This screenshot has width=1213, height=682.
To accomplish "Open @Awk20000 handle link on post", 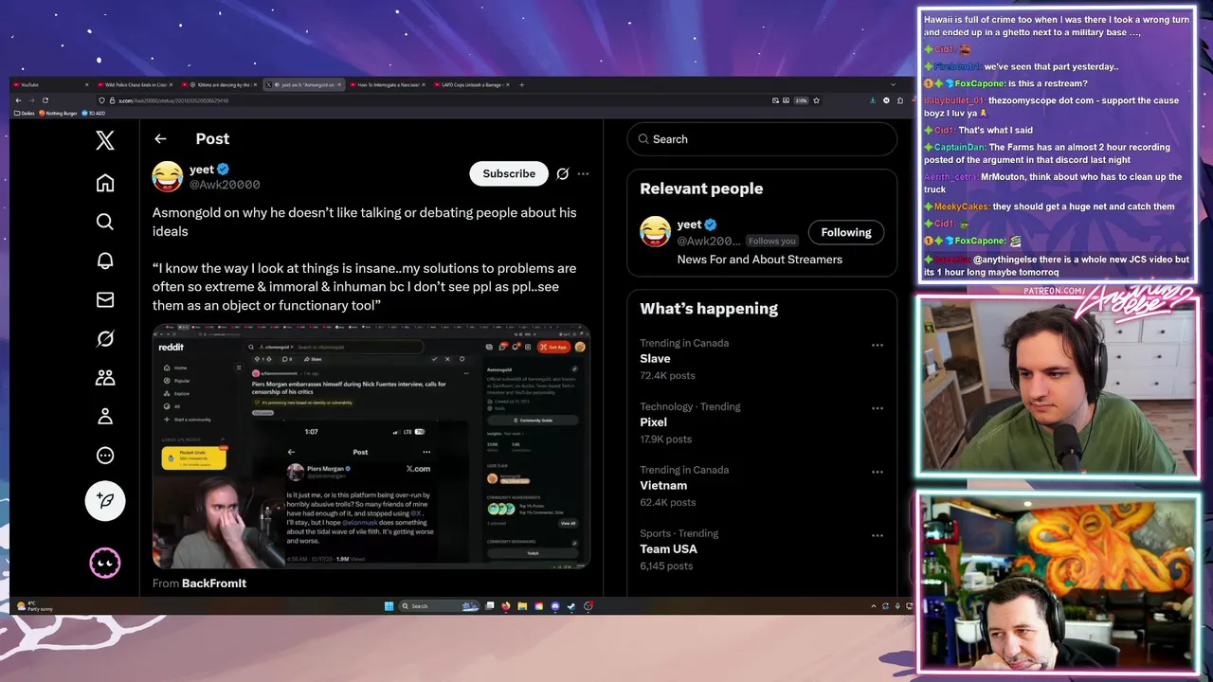I will (225, 185).
